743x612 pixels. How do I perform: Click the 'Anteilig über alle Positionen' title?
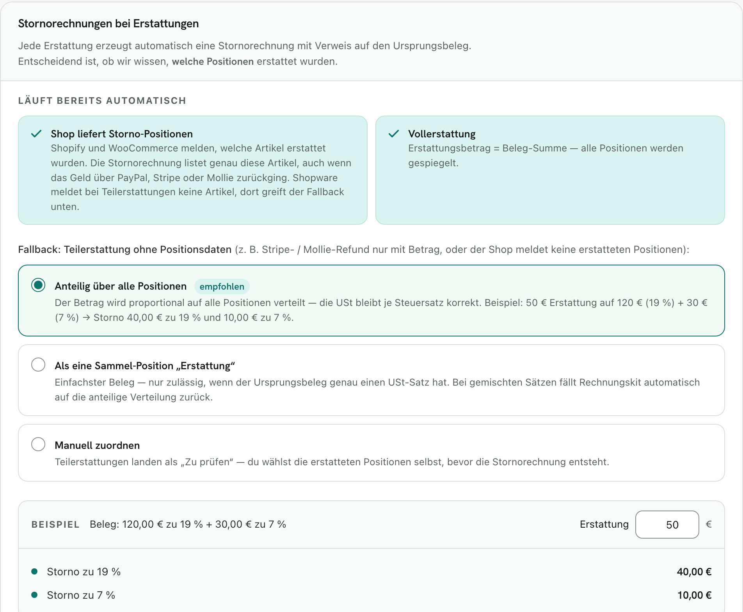pyautogui.click(x=121, y=286)
